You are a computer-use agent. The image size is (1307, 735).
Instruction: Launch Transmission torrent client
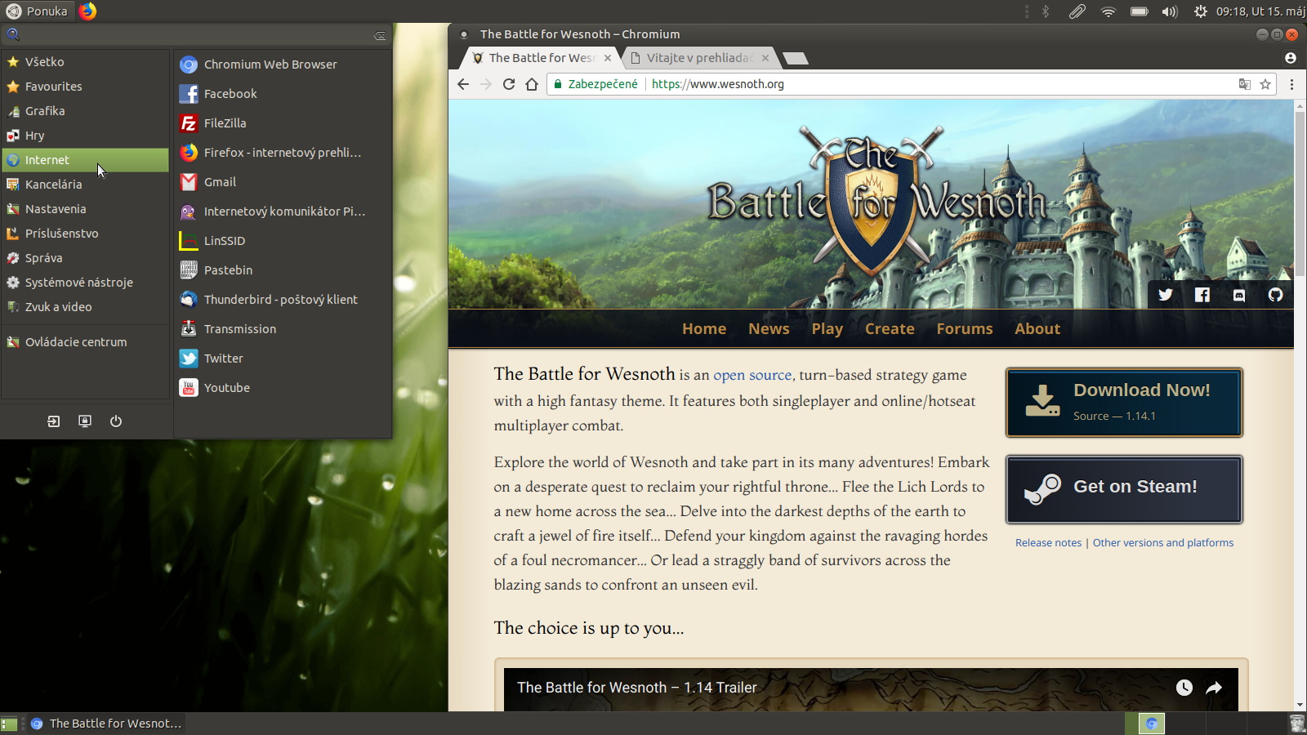[x=282, y=329]
